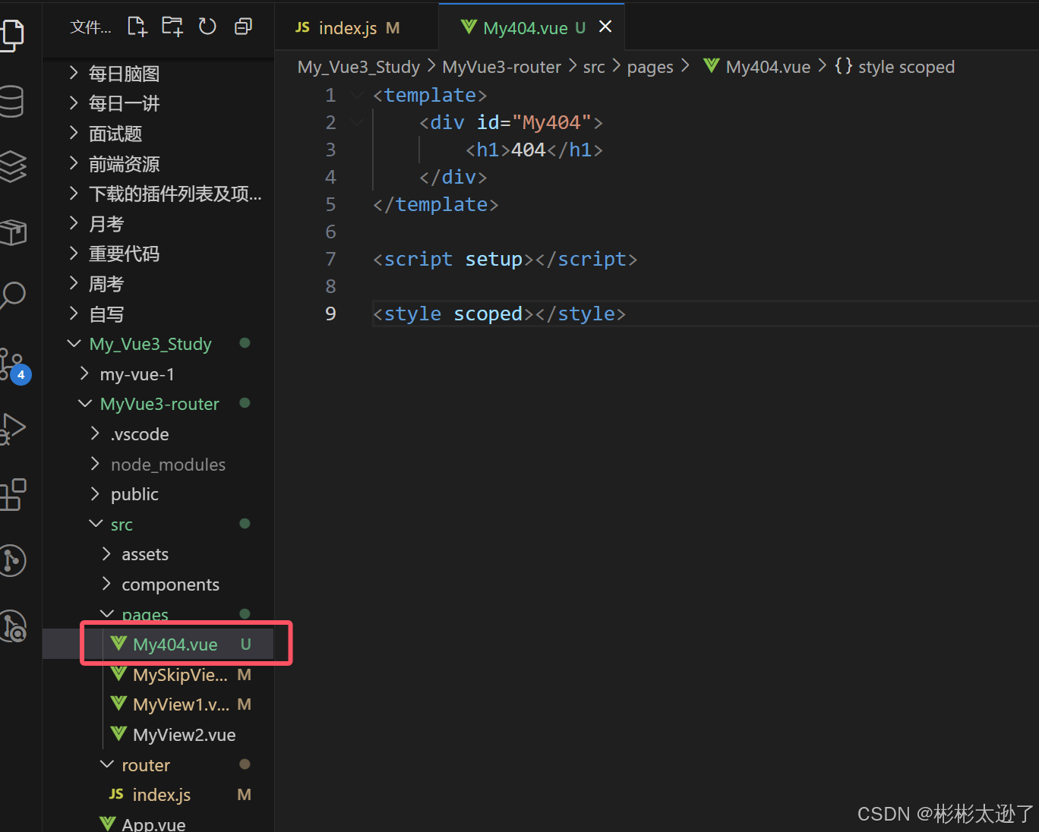Open Run and Debug view
The height and width of the screenshot is (832, 1039).
pyautogui.click(x=11, y=429)
